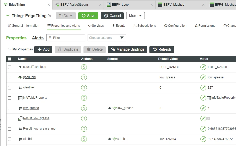Open the Events tab
This screenshot has height=146, width=236.
click(119, 26)
